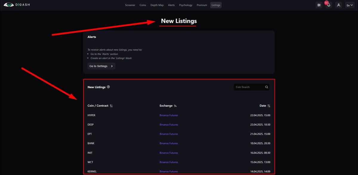Expand the En language dropdown
Image resolution: width=358 pixels, height=175 pixels.
click(350, 5)
